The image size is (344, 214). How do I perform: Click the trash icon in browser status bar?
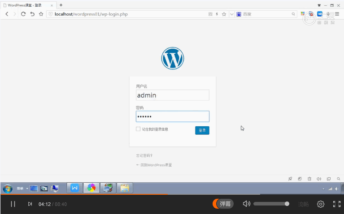[x=309, y=179]
